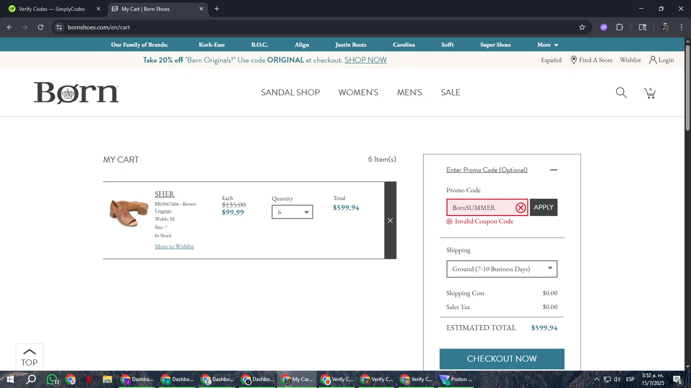Click the scroll to TOP button
This screenshot has height=388, width=691.
(x=29, y=357)
